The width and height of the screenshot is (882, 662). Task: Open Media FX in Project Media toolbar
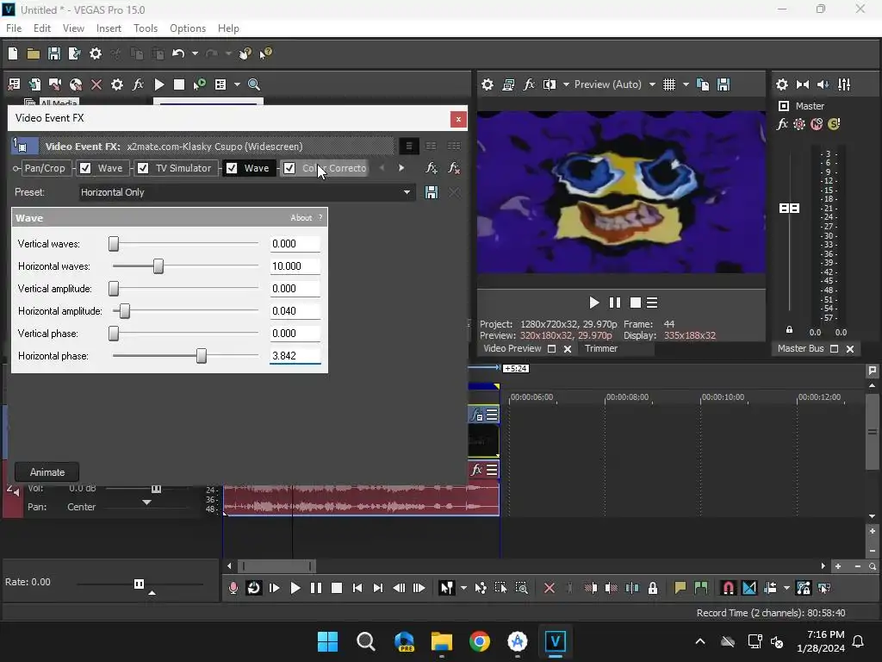click(138, 84)
